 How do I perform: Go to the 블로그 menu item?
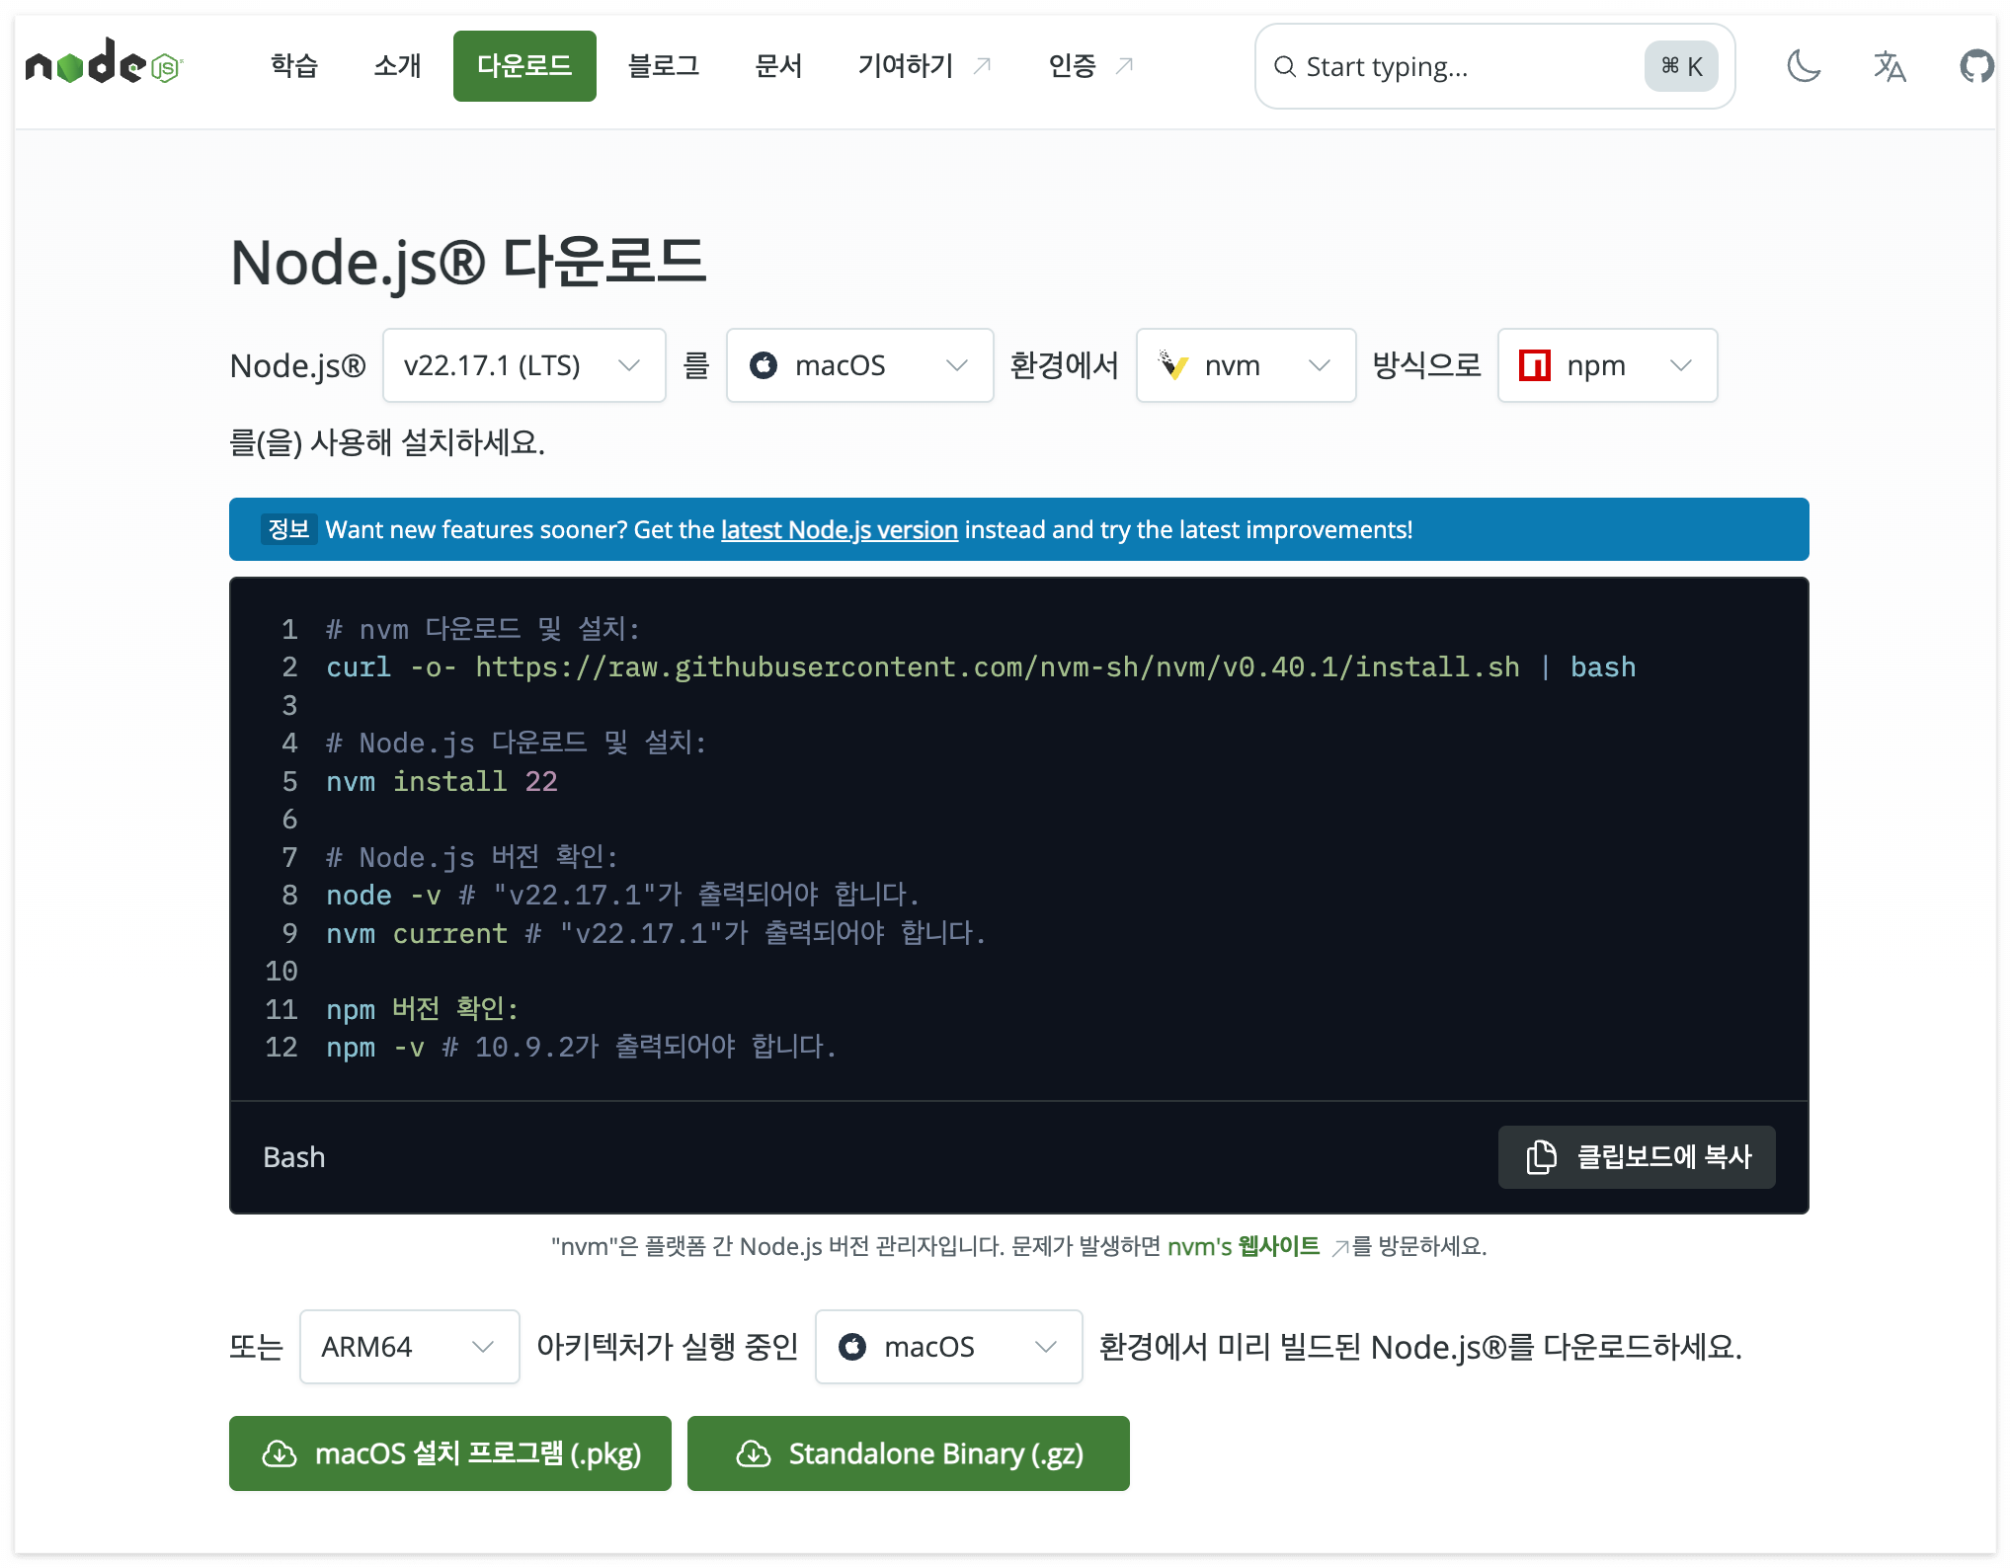664,66
